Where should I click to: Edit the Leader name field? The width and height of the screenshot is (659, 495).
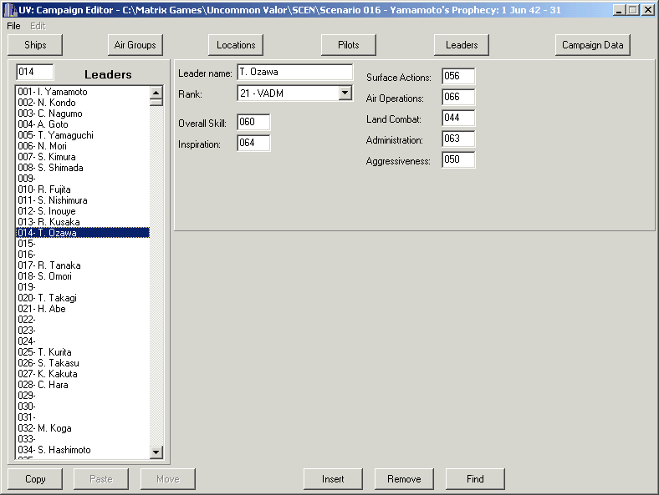pos(295,72)
